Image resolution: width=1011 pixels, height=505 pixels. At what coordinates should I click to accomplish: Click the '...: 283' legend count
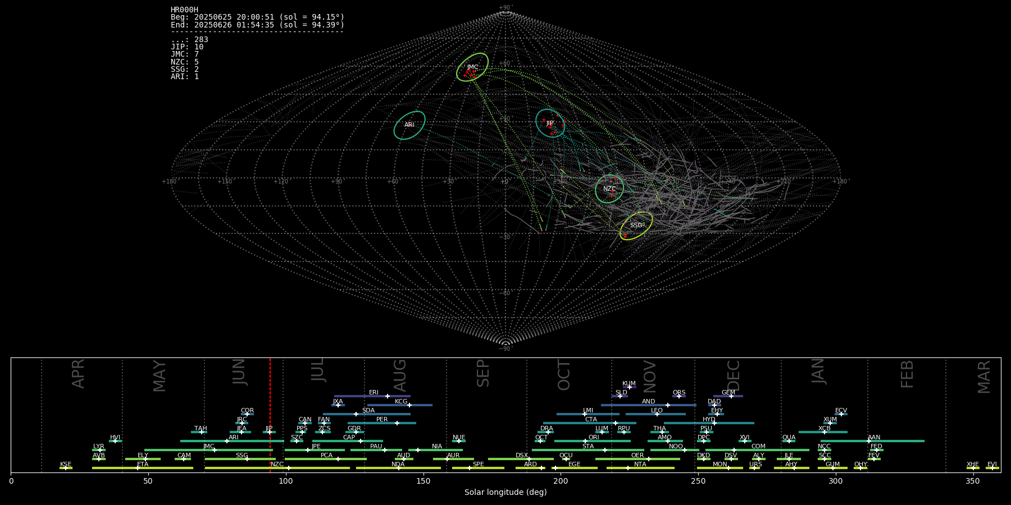tap(189, 39)
